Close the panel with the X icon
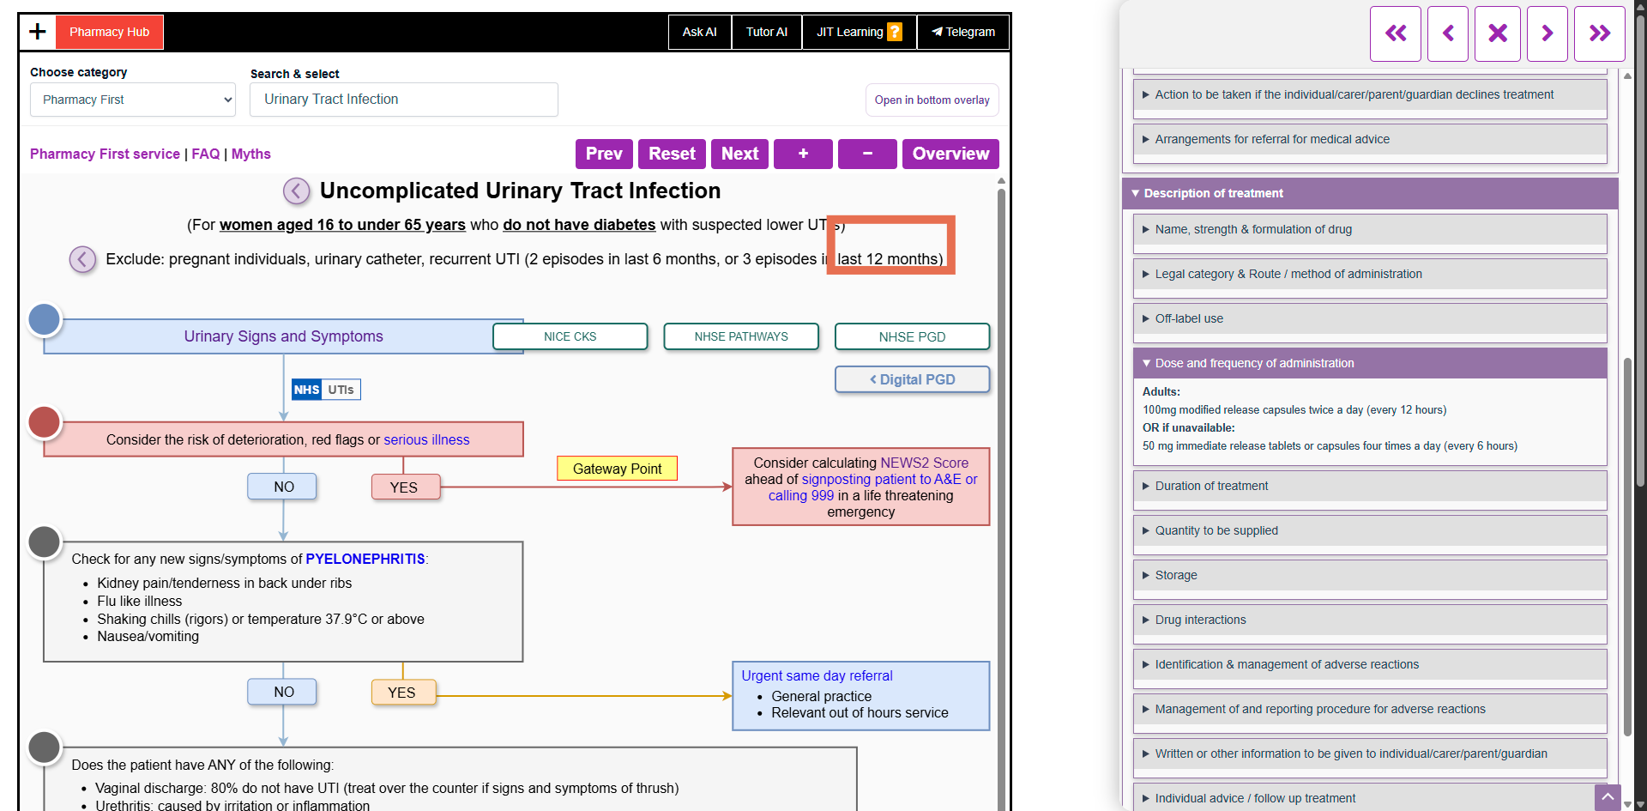The width and height of the screenshot is (1647, 811). pyautogui.click(x=1498, y=33)
